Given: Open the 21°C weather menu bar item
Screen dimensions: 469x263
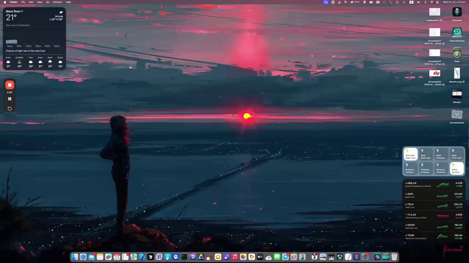Looking at the screenshot, I should tap(355, 2).
